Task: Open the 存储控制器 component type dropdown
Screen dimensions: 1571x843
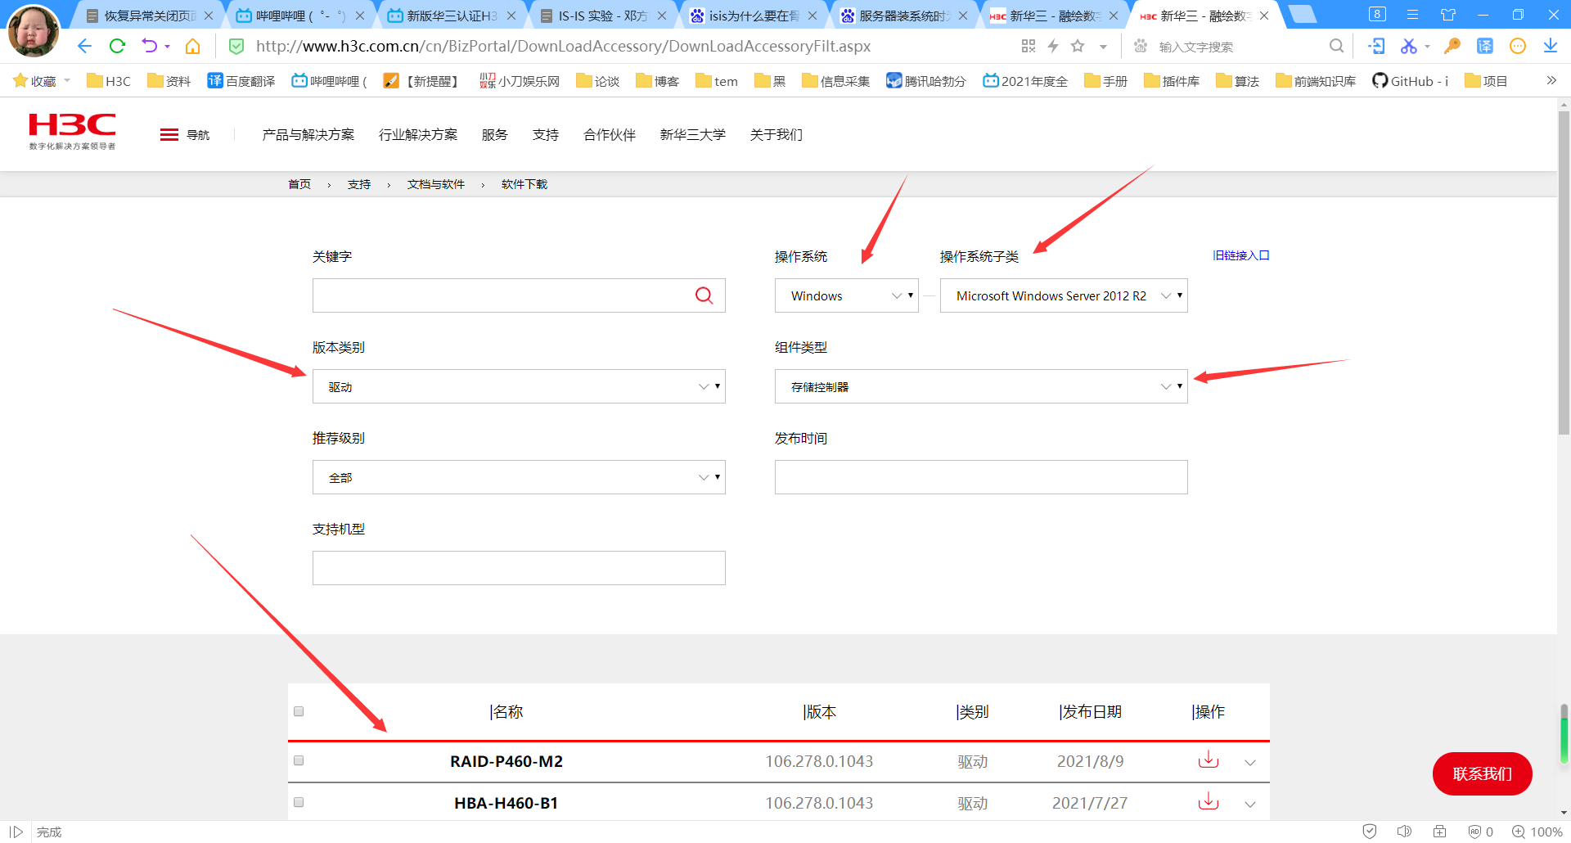Action: [x=981, y=386]
